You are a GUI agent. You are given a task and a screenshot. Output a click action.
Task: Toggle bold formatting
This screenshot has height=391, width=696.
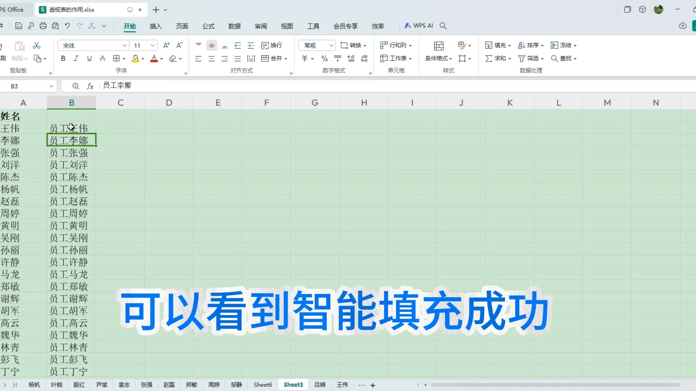point(63,58)
